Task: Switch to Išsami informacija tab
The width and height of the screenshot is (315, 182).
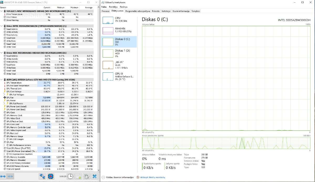Action: point(181,11)
